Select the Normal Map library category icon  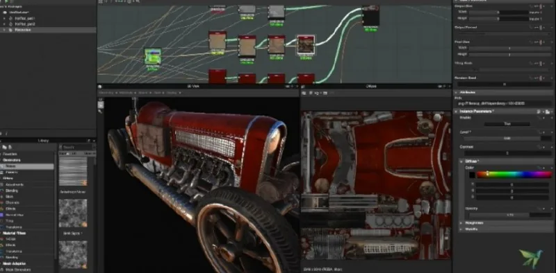2,215
